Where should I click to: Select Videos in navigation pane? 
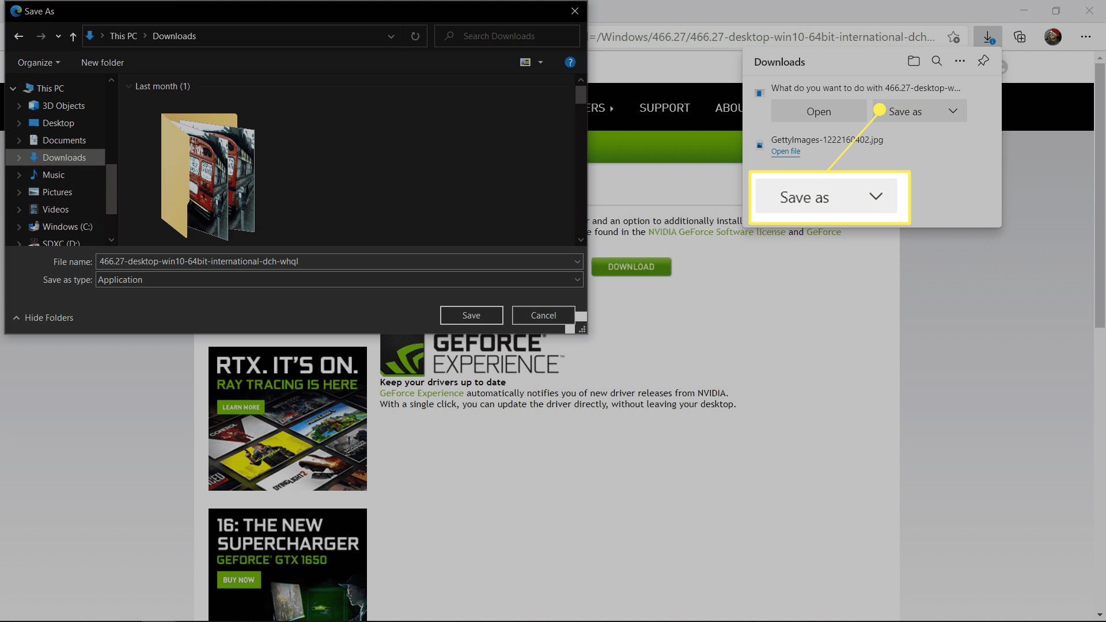pyautogui.click(x=55, y=210)
